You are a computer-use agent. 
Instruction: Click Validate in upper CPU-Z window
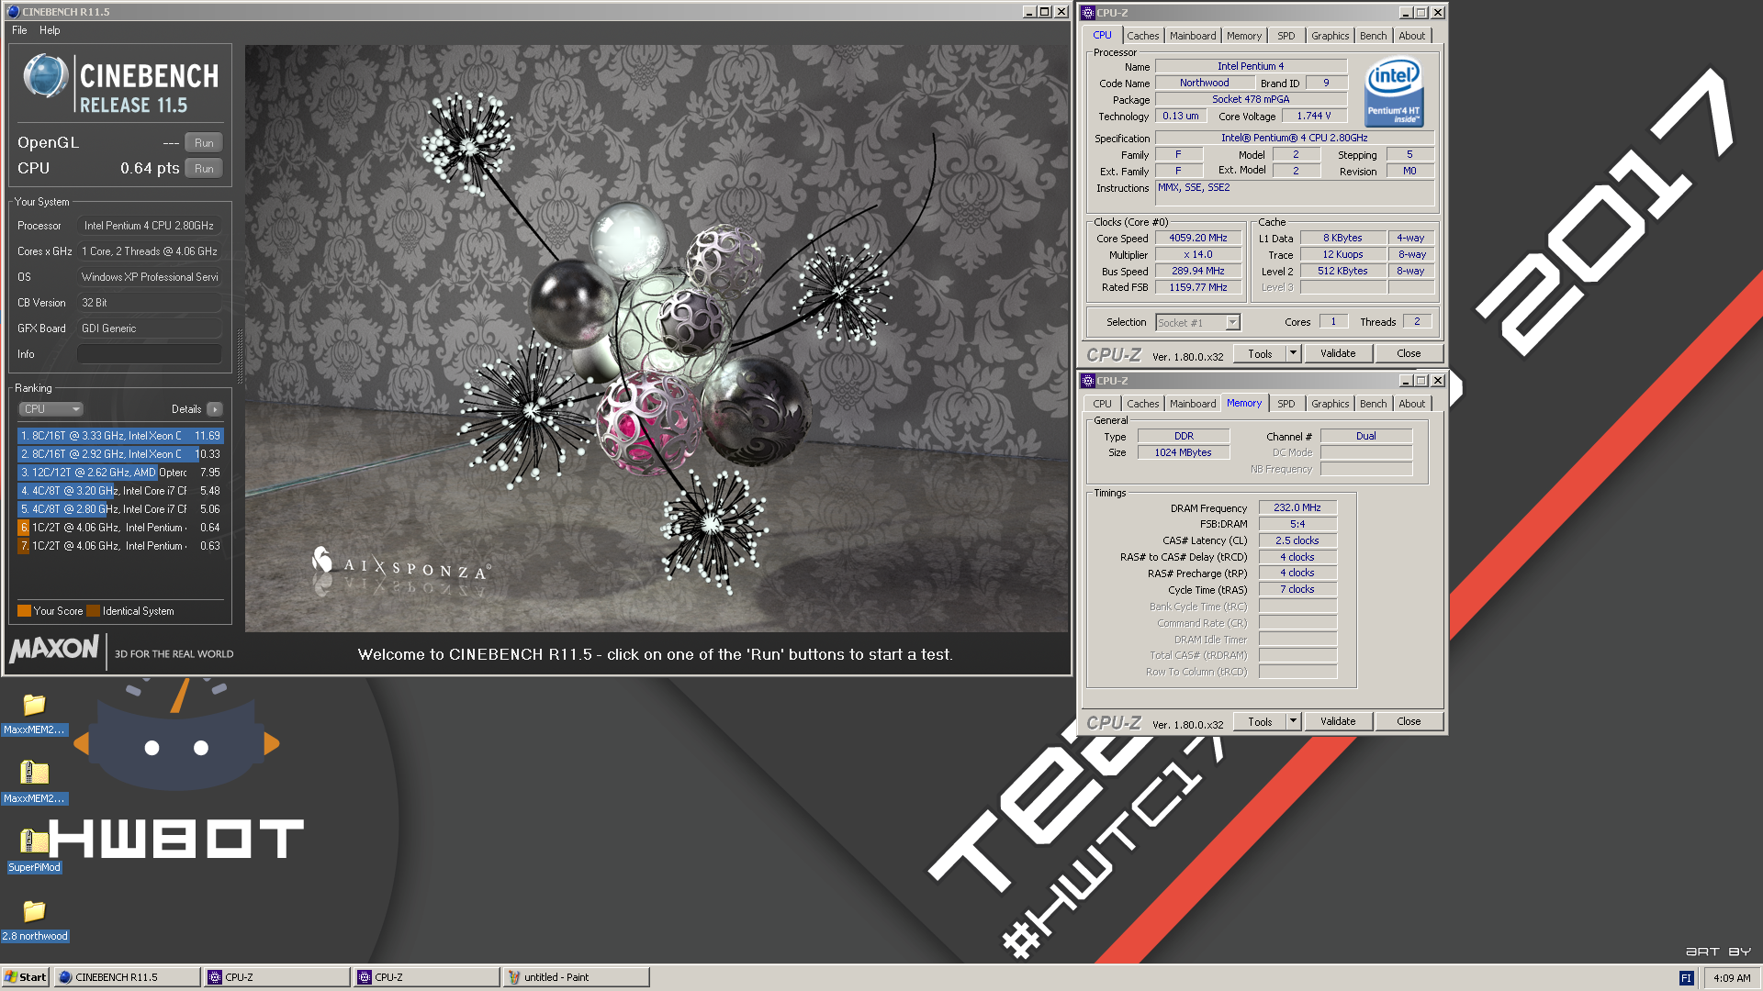(1338, 353)
